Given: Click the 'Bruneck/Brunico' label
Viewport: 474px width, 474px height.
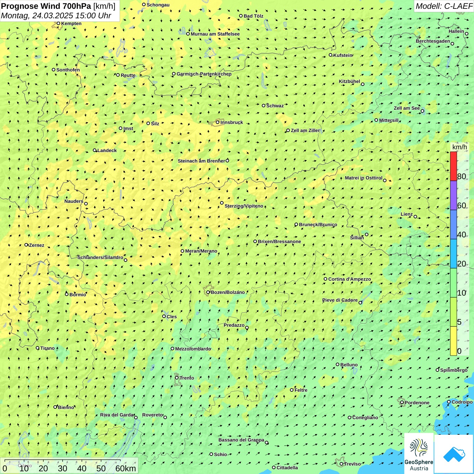Looking at the screenshot, I should click(318, 224).
